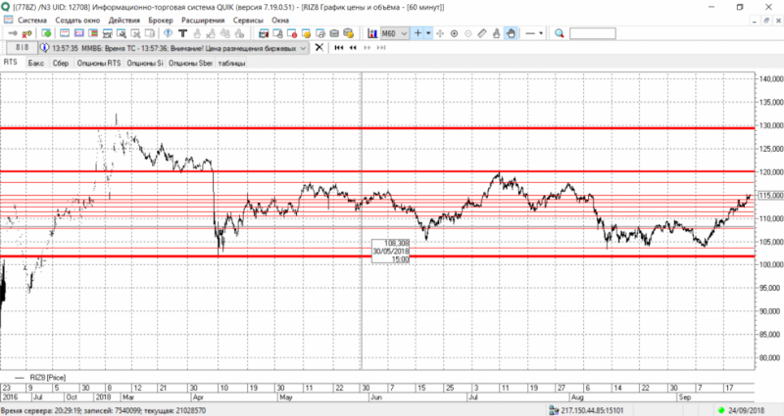Screen dimensions: 784x416
Task: Click the network connection icon in status bar
Action: coord(554,410)
